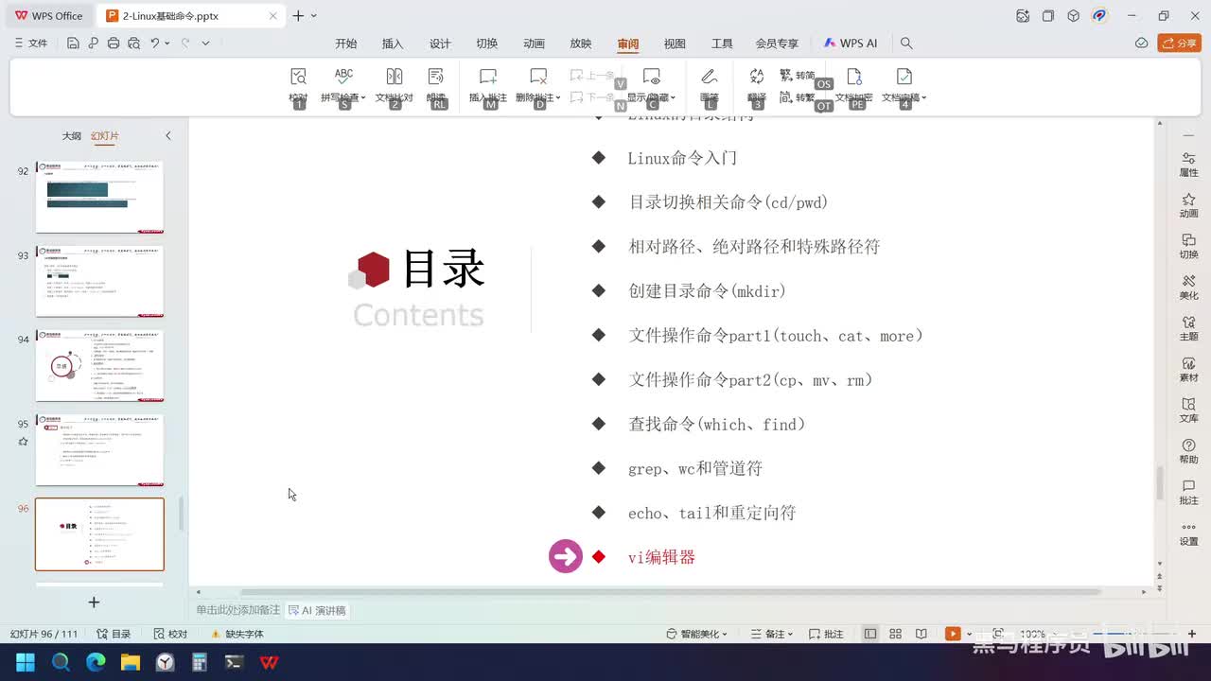This screenshot has height=681, width=1211.
Task: Toggle 备注 notes pane in status bar
Action: (772, 634)
